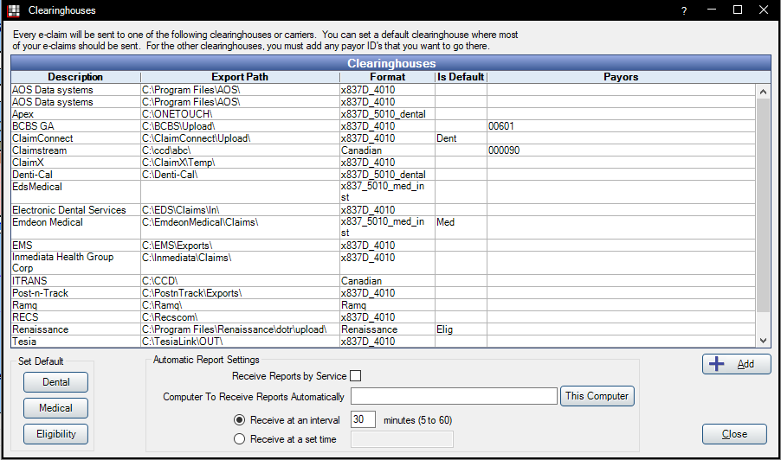781x460 pixels.
Task: Select the Tesia row
Action: 384,342
